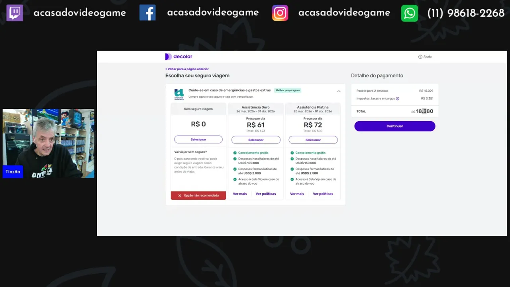The image size is (510, 287).
Task: Select the Assistência Platina plan
Action: point(313,140)
